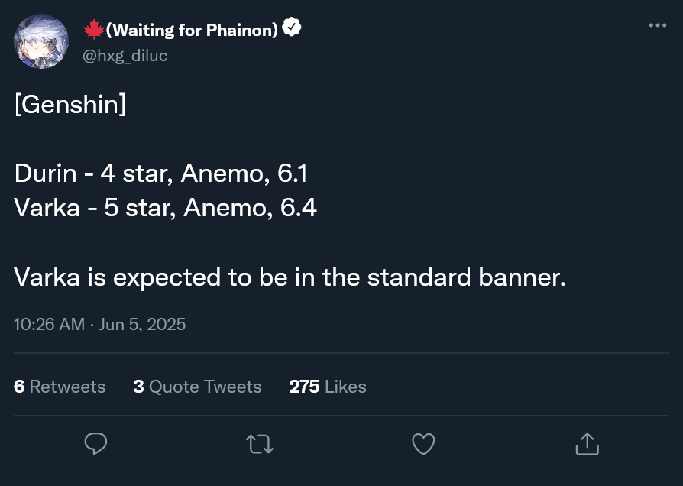Click the maple leaf emoji in display name
Screen dimensions: 683x486
[x=93, y=30]
